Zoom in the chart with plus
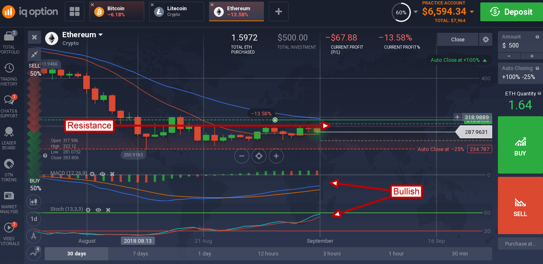The image size is (543, 264). pyautogui.click(x=276, y=156)
